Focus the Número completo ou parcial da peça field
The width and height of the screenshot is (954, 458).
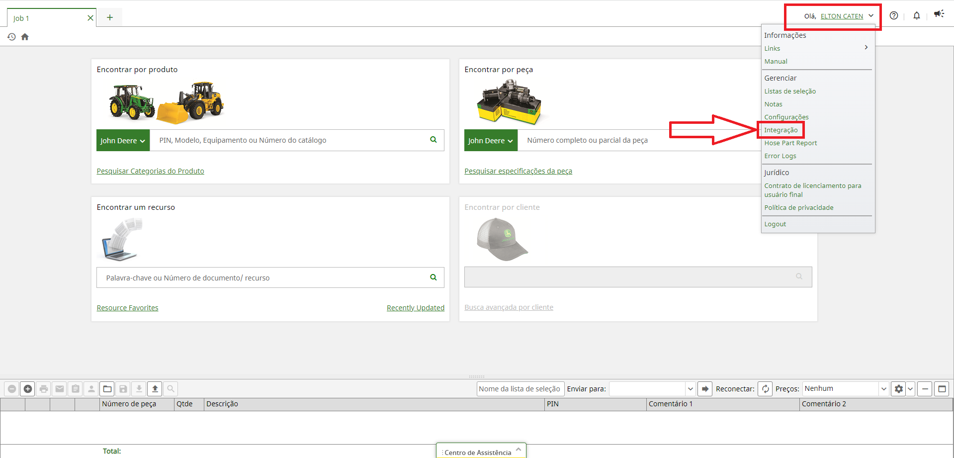point(639,140)
